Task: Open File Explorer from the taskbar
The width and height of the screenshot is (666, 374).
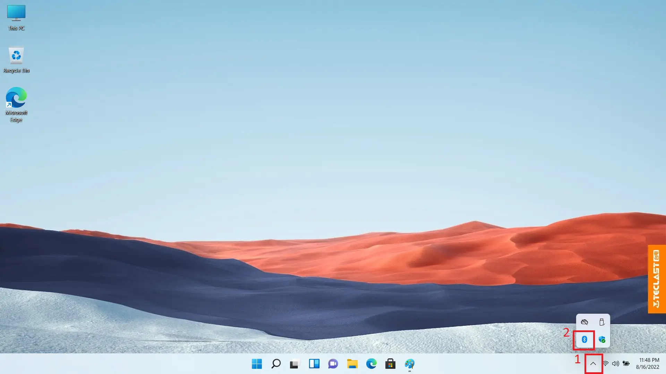Action: click(x=352, y=364)
